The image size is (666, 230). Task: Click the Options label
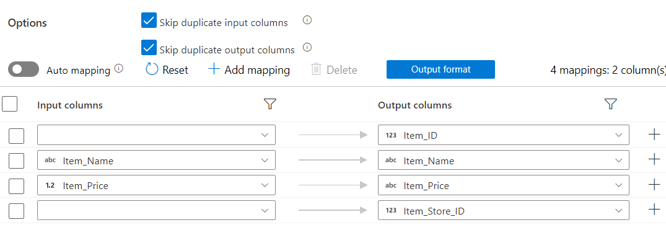click(27, 23)
